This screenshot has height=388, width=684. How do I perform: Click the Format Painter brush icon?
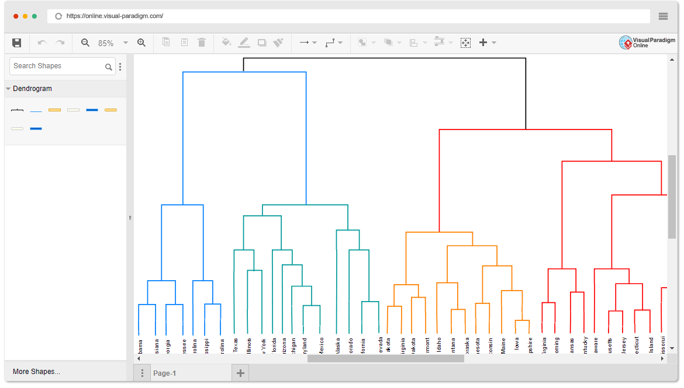coord(278,43)
